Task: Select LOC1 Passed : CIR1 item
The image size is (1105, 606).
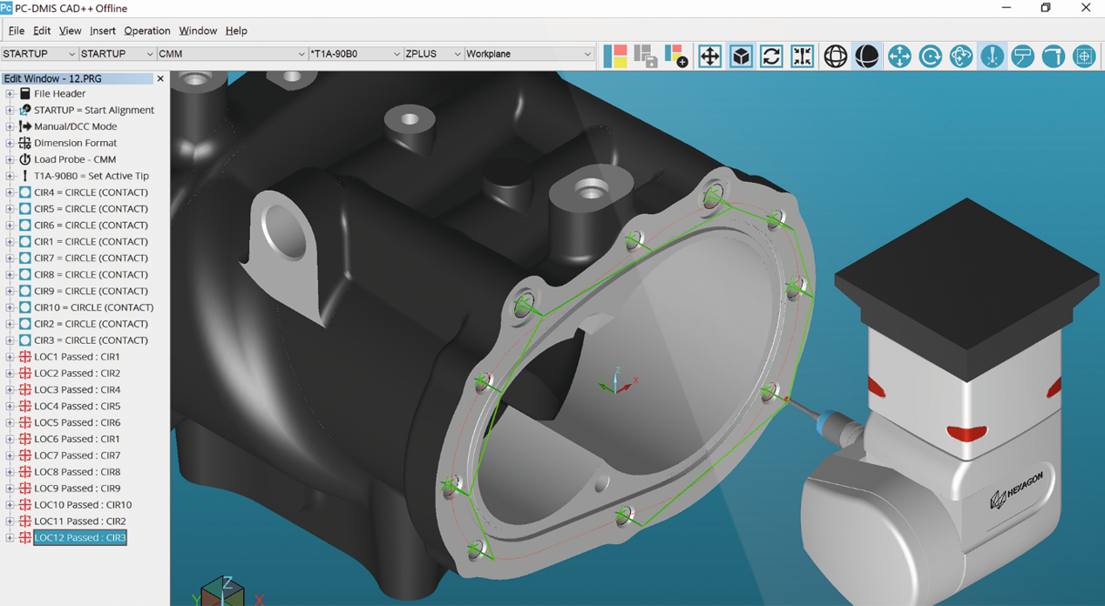Action: (77, 357)
